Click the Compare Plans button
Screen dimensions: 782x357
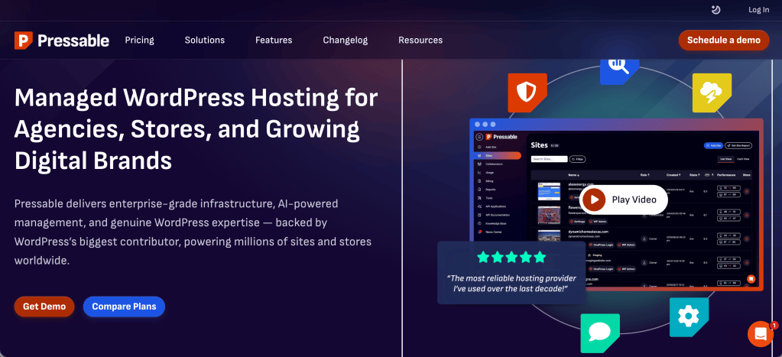point(124,307)
